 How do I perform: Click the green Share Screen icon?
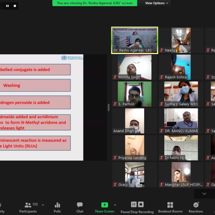(105, 205)
